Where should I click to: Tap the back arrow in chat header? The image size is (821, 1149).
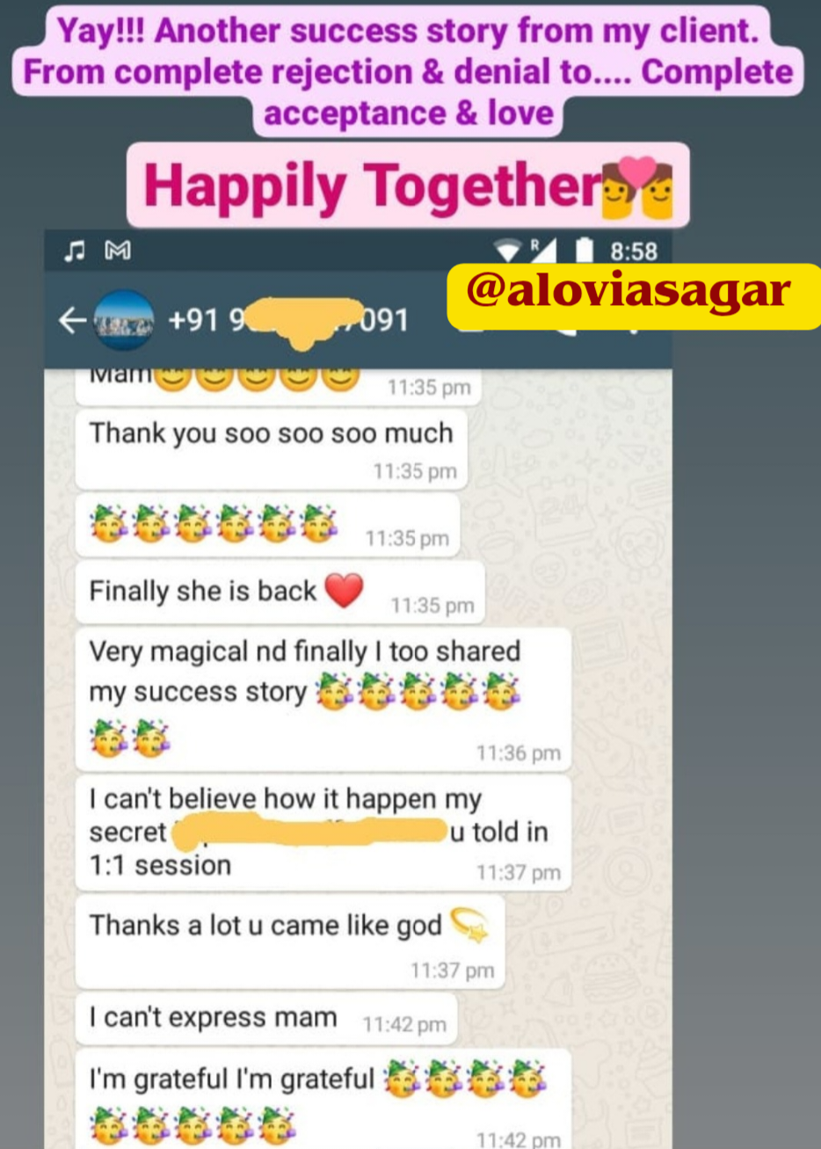click(x=71, y=321)
